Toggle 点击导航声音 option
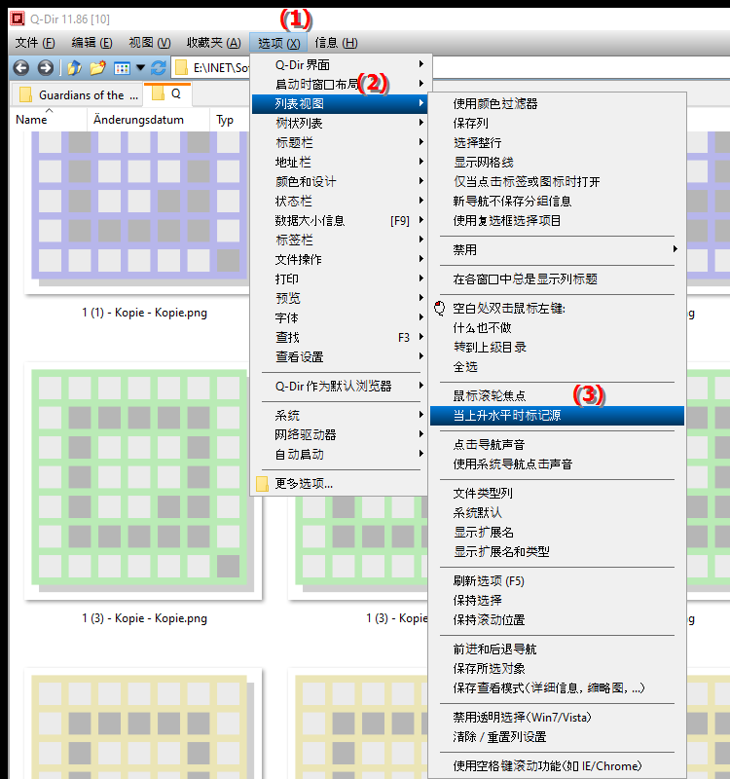The image size is (730, 779). [x=557, y=445]
